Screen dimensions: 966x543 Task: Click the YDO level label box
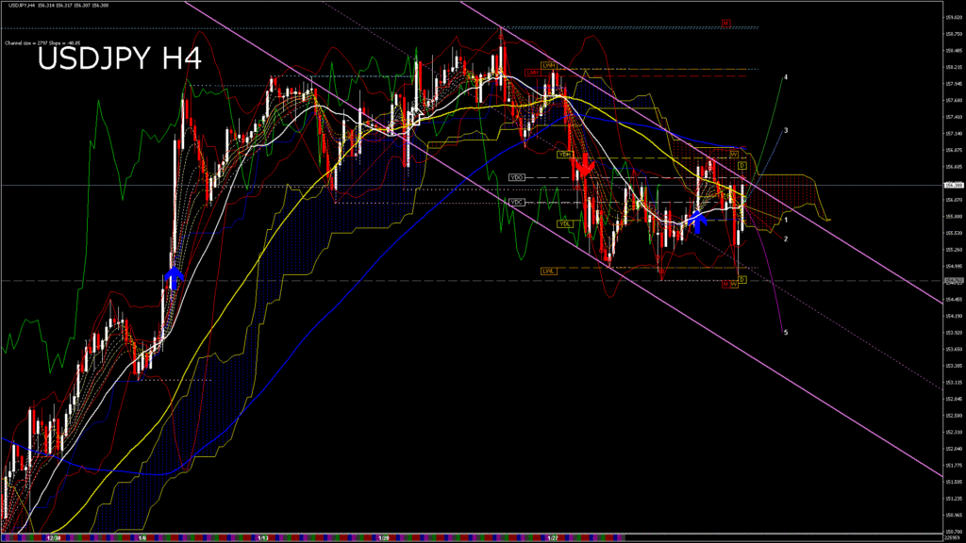[x=516, y=177]
